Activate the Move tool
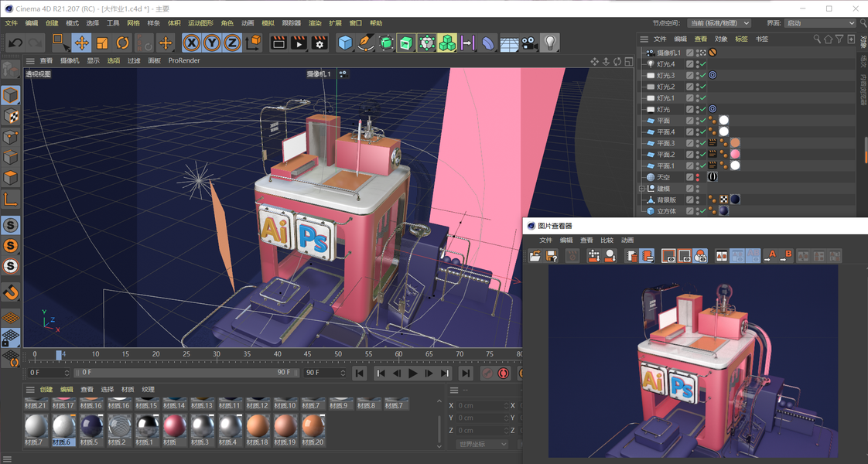This screenshot has height=464, width=868. point(82,43)
